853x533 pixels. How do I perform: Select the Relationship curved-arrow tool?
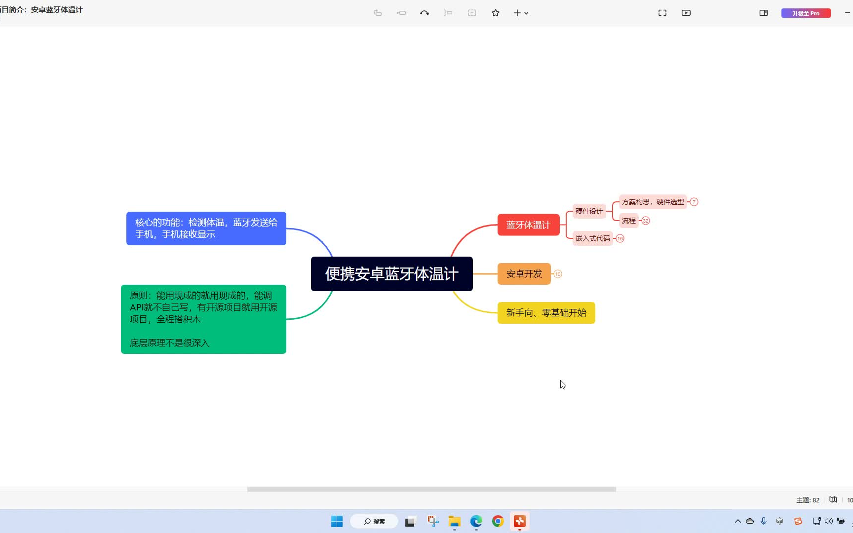click(x=425, y=13)
